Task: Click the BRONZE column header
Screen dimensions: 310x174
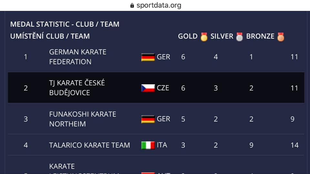Action: pos(260,36)
